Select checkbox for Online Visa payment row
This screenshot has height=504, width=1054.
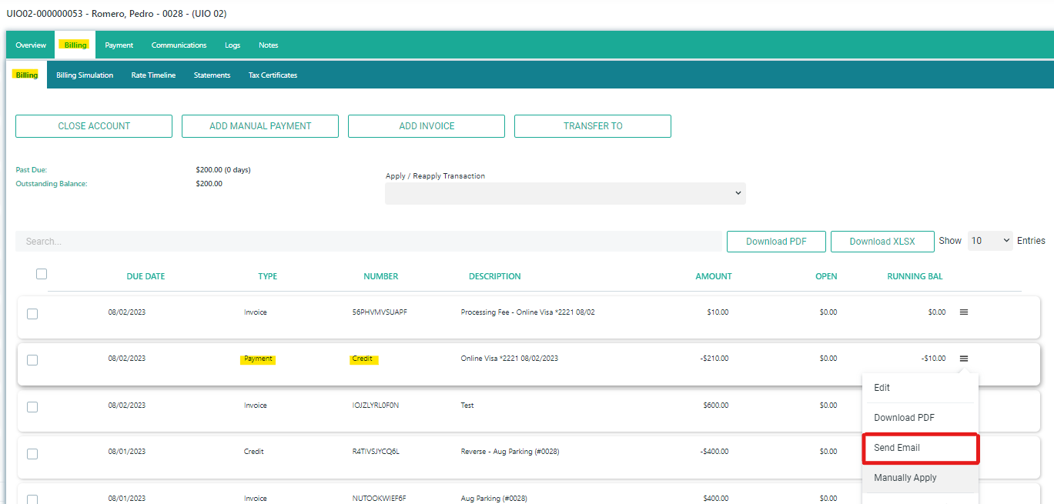(32, 360)
